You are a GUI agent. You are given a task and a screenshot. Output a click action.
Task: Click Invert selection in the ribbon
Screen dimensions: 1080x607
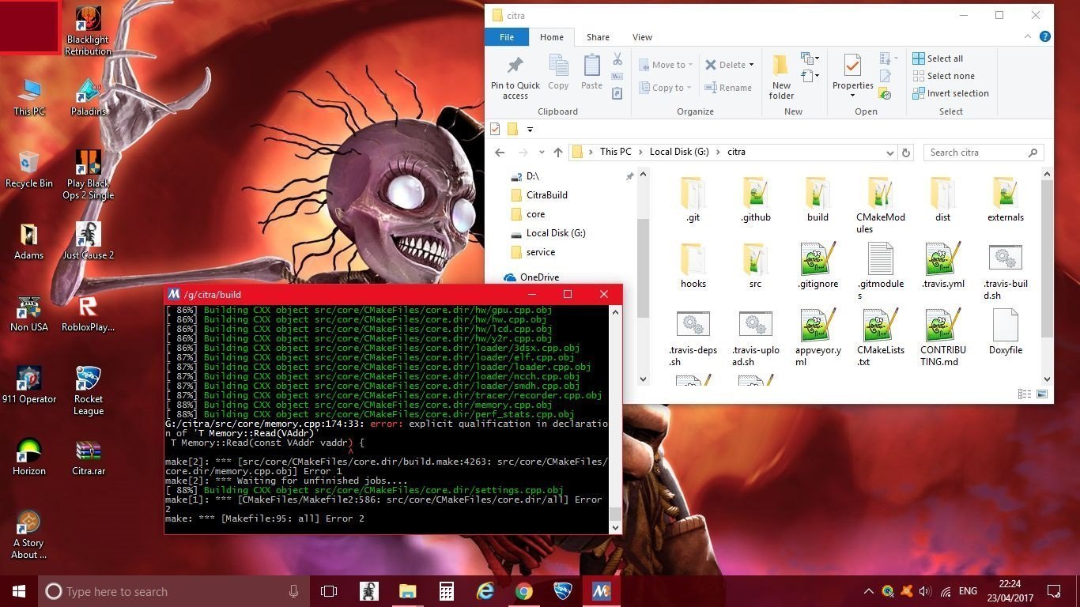pyautogui.click(x=950, y=93)
